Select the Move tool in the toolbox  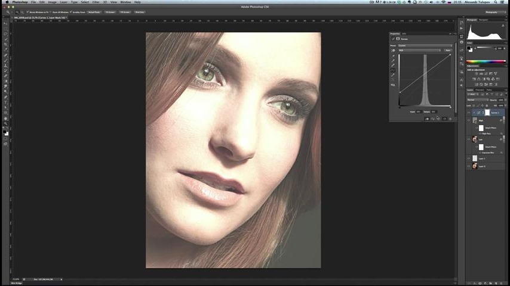pos(5,23)
